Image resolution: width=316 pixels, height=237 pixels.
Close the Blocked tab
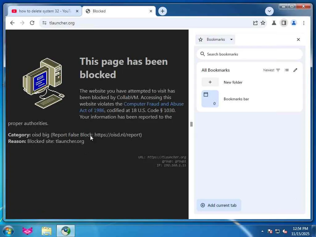click(x=151, y=11)
